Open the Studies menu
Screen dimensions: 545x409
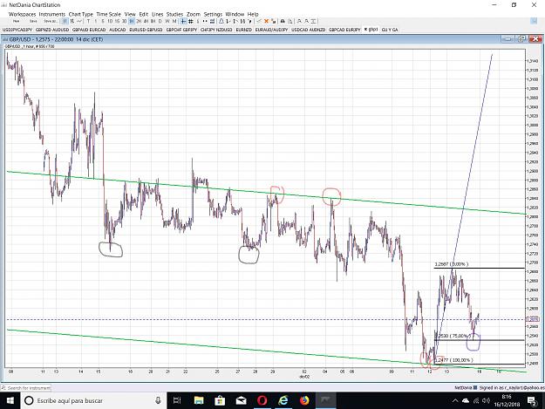[174, 14]
